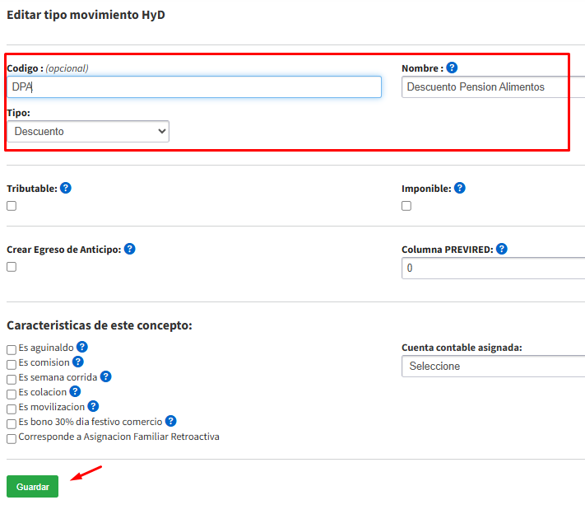Open help tooltip for Tributable
585x514 pixels.
(66, 188)
